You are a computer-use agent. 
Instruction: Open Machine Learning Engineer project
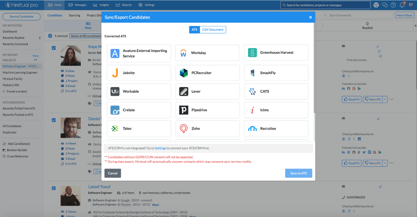(x=20, y=72)
